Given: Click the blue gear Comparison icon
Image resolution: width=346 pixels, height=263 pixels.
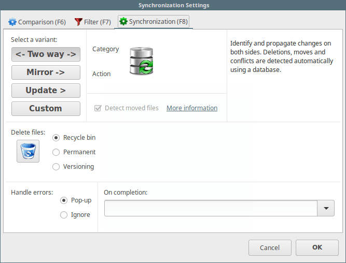Looking at the screenshot, I should pos(13,22).
